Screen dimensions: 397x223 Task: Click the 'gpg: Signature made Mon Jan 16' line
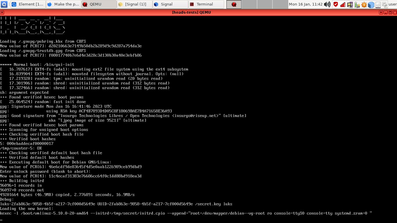click(x=56, y=107)
